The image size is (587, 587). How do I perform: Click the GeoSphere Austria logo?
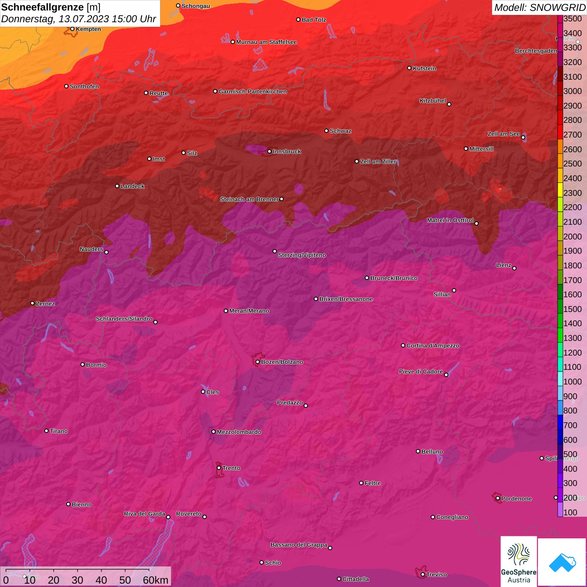519,561
